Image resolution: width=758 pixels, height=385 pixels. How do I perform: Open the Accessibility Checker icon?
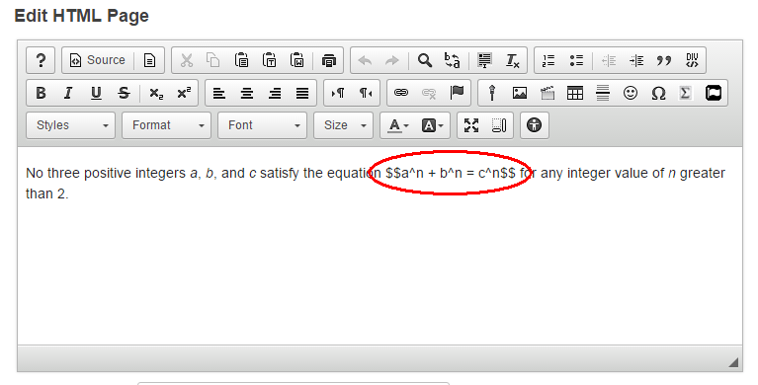pyautogui.click(x=535, y=125)
